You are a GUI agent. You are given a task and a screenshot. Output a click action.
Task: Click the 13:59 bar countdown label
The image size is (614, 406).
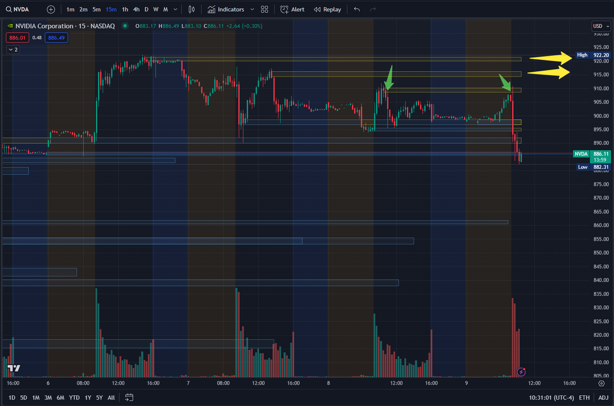point(600,160)
